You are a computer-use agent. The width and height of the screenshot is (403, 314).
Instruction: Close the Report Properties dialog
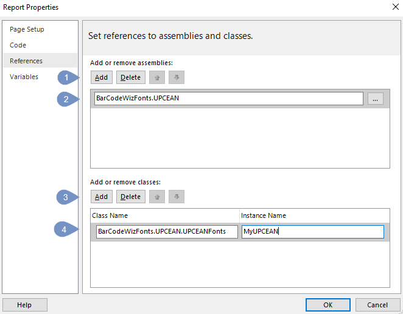coord(396,7)
